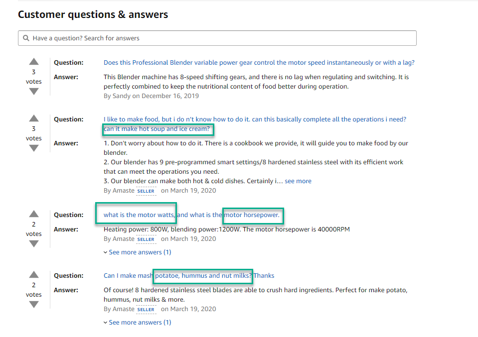Upvote the motor watts question
The image size is (478, 337).
pos(34,214)
